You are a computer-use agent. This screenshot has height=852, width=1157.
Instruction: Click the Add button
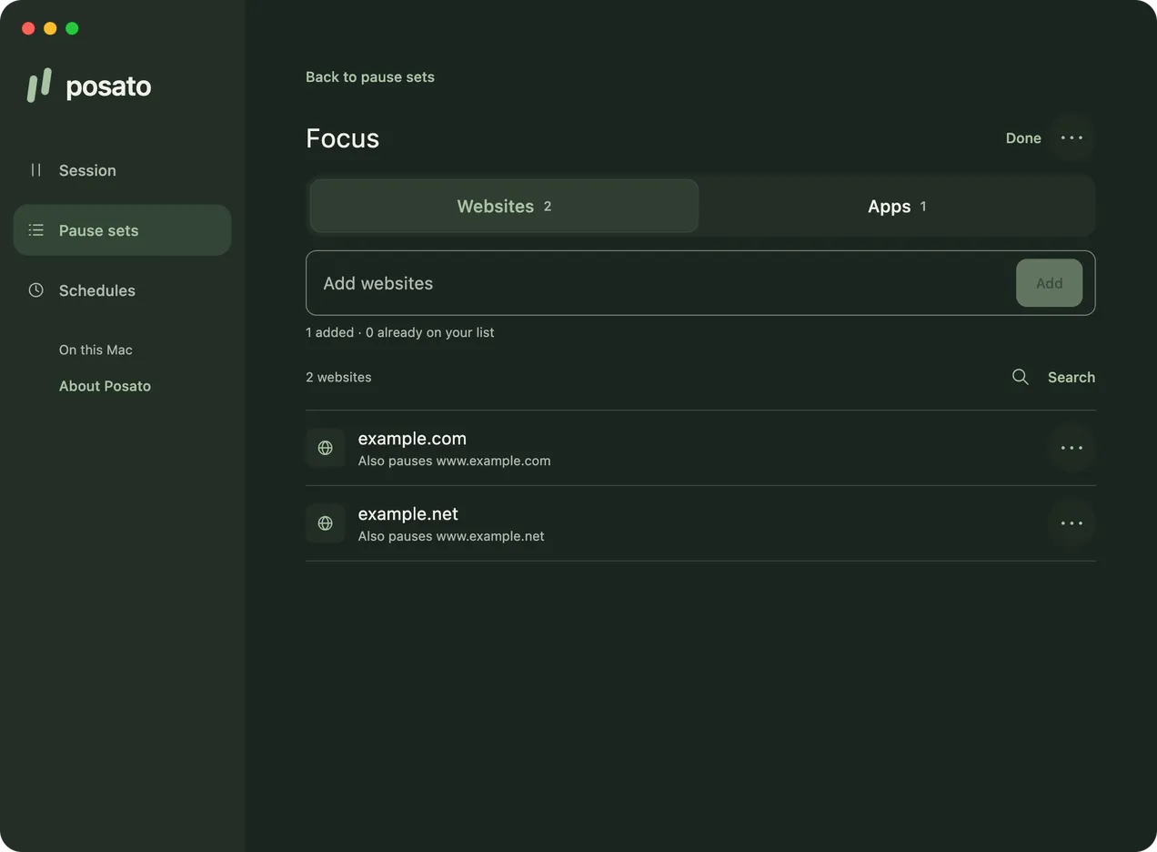[1049, 283]
